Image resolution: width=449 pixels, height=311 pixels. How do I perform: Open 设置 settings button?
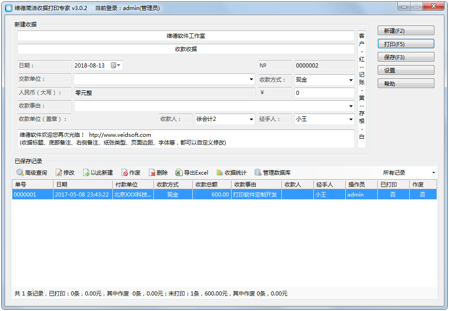click(406, 70)
